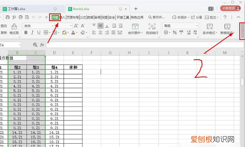Open the quick access customize dropdown
The height and width of the screenshot is (147, 245).
click(x=47, y=17)
